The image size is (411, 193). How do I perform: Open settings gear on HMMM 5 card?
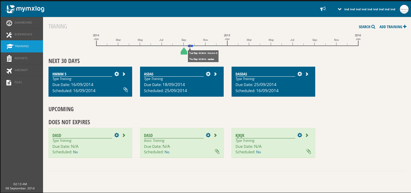pyautogui.click(x=117, y=74)
